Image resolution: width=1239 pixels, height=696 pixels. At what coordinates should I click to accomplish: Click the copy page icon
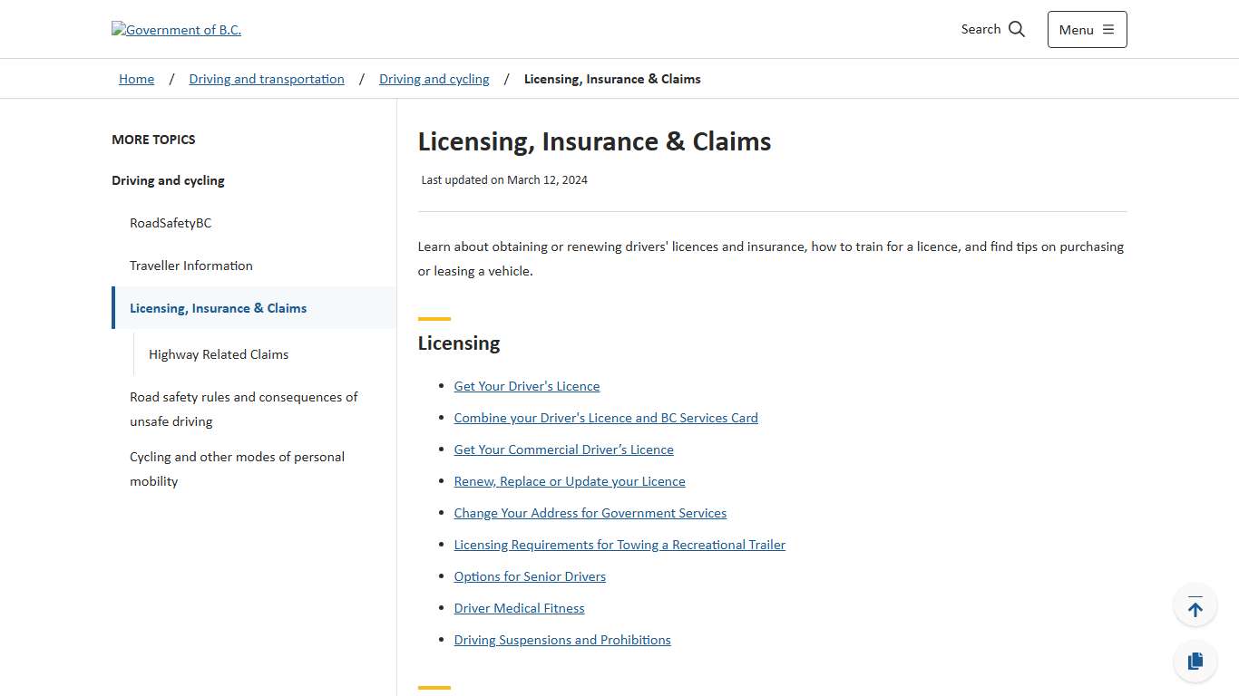[1195, 661]
